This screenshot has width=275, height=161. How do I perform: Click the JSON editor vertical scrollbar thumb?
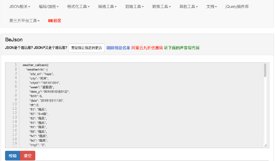[265, 70]
